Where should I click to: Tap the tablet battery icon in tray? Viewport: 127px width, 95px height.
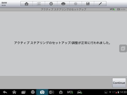(119, 92)
